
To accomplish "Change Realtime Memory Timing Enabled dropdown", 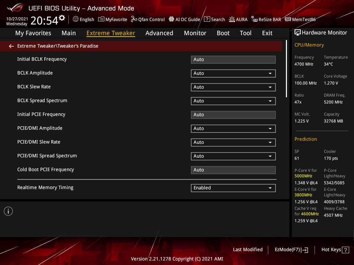I will tap(233, 188).
